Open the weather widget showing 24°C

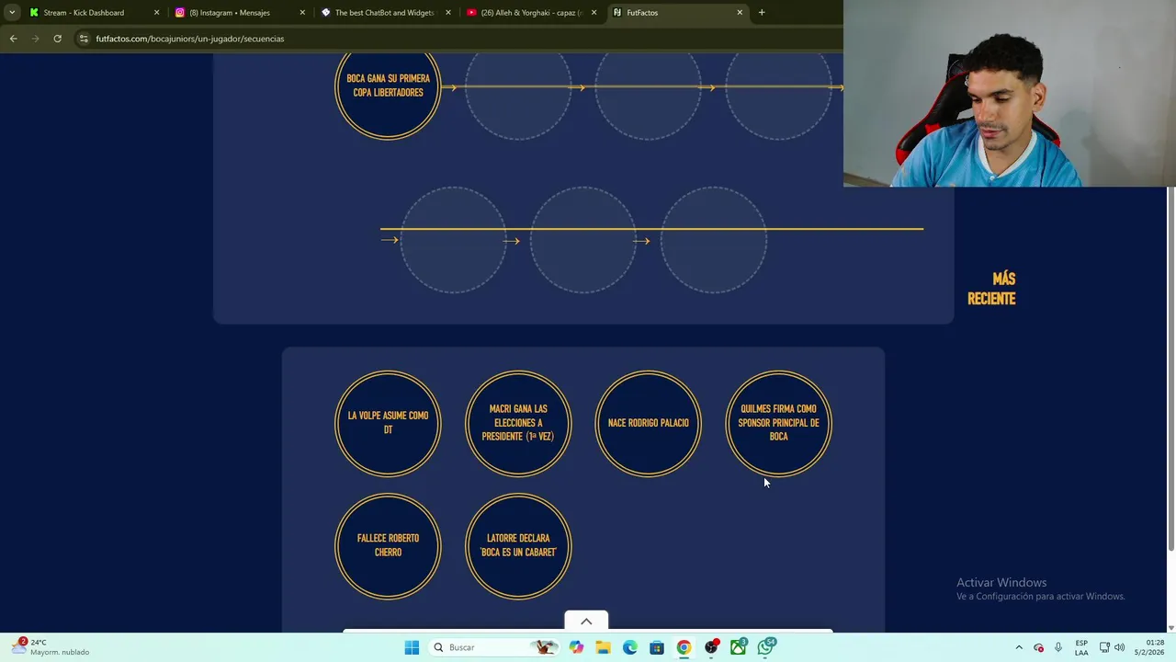click(x=51, y=647)
